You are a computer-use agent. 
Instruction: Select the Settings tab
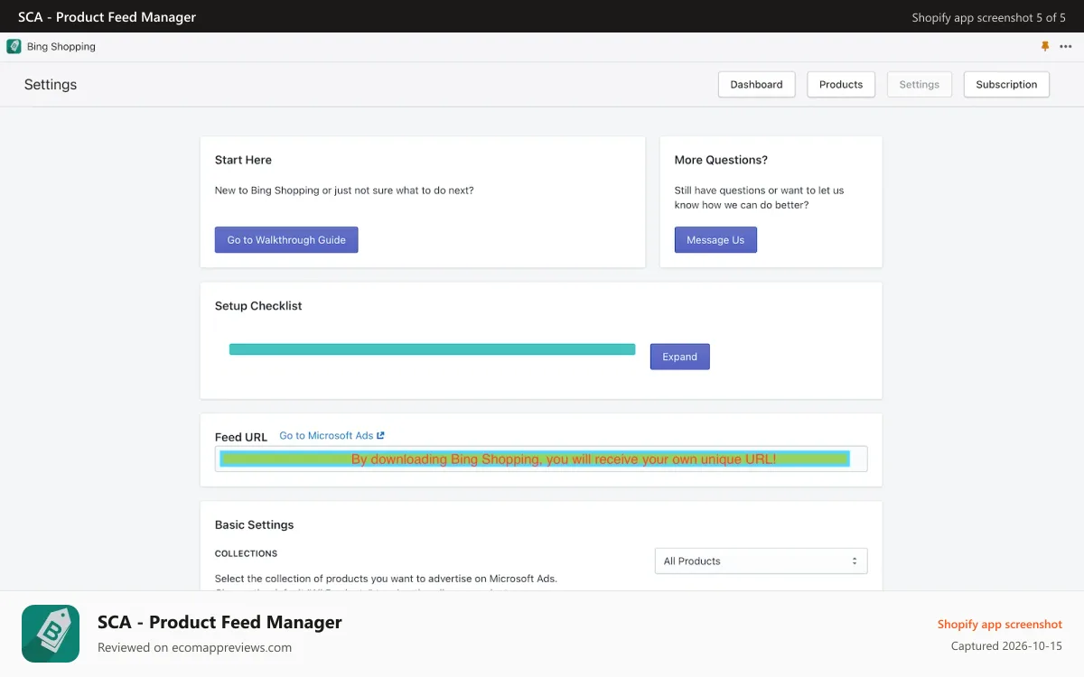coord(920,84)
